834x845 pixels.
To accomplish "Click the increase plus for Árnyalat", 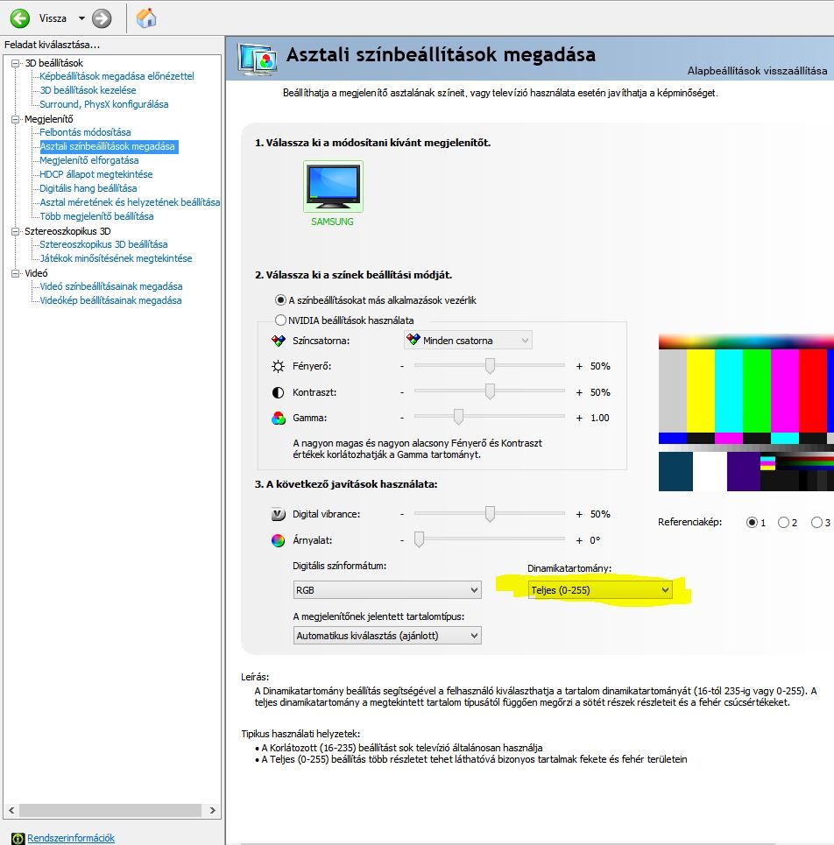I will pos(579,540).
